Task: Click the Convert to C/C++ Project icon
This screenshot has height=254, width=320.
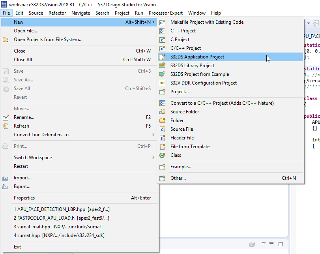Action: click(x=162, y=103)
